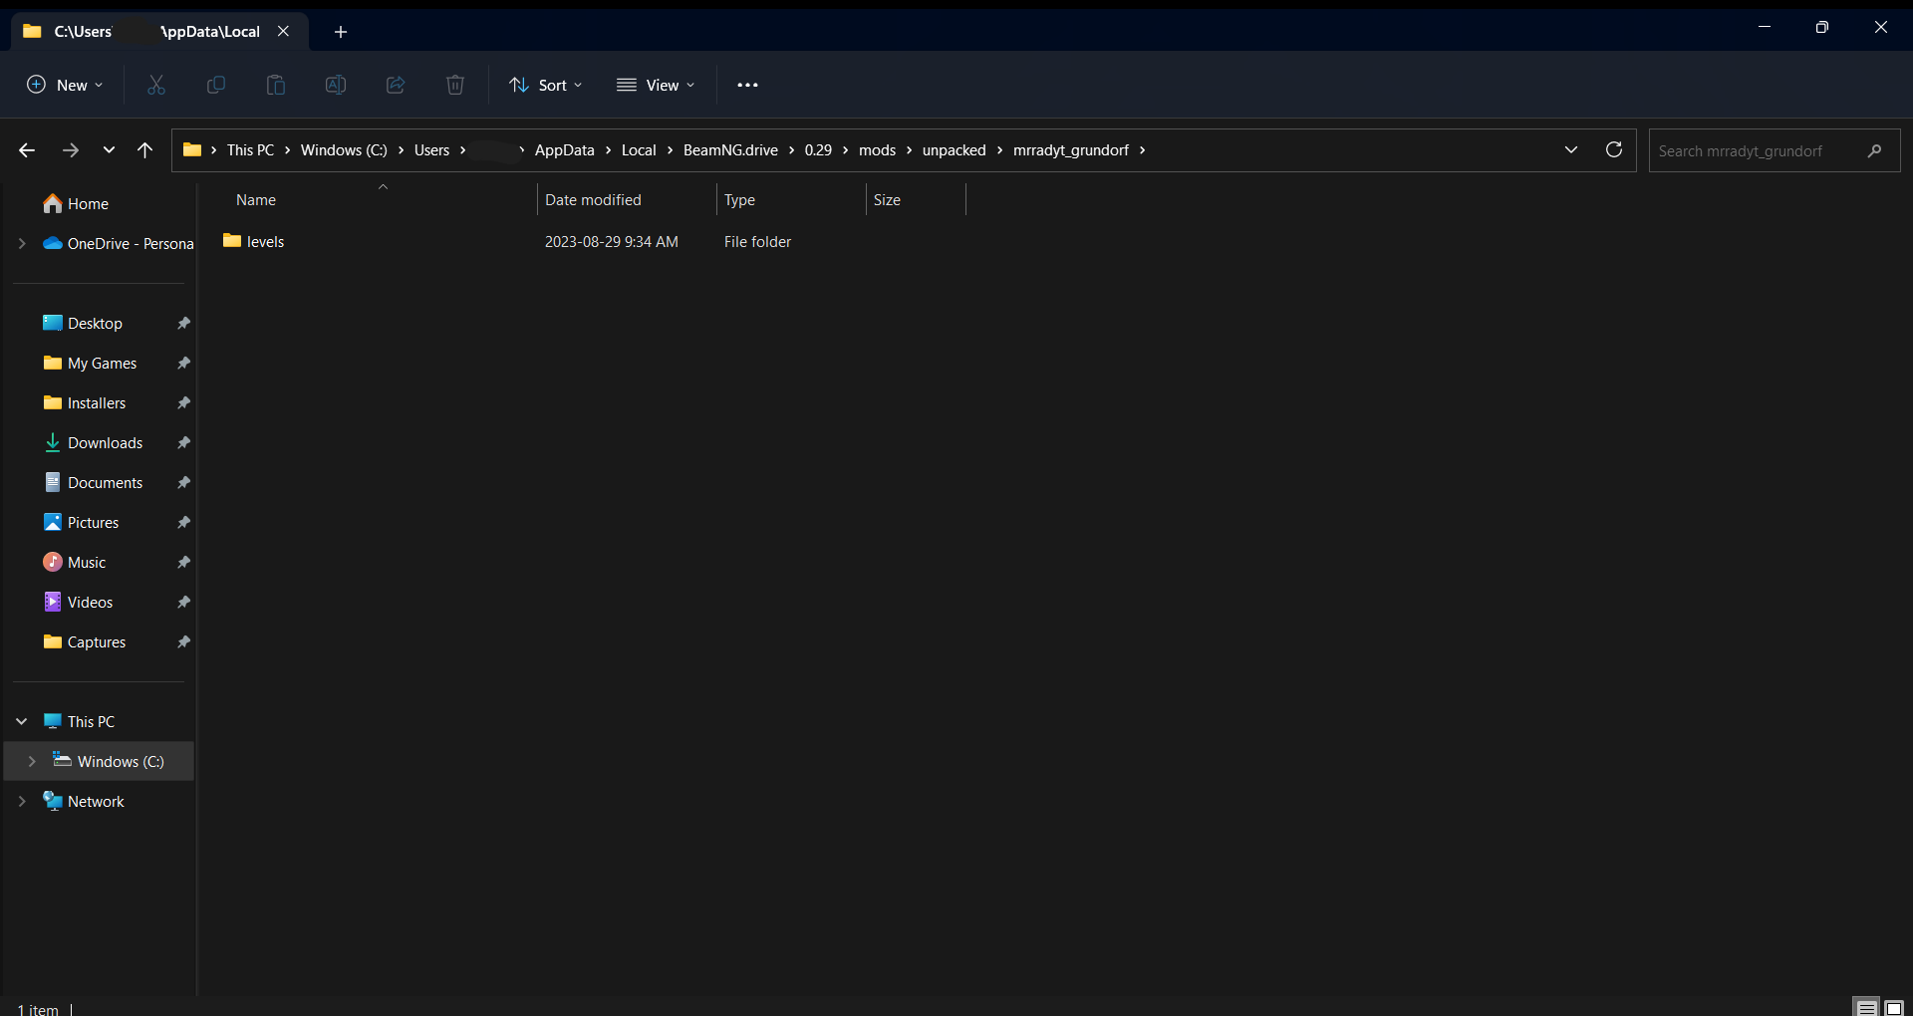Screen dimensions: 1913x1016
Task: Unpin Desktop via its pin icon
Action: [x=184, y=324]
